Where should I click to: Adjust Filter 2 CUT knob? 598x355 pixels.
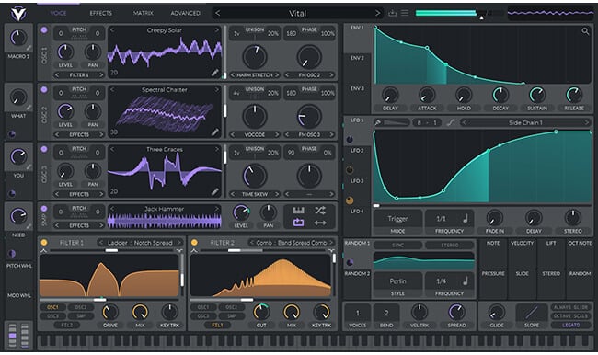coord(261,312)
